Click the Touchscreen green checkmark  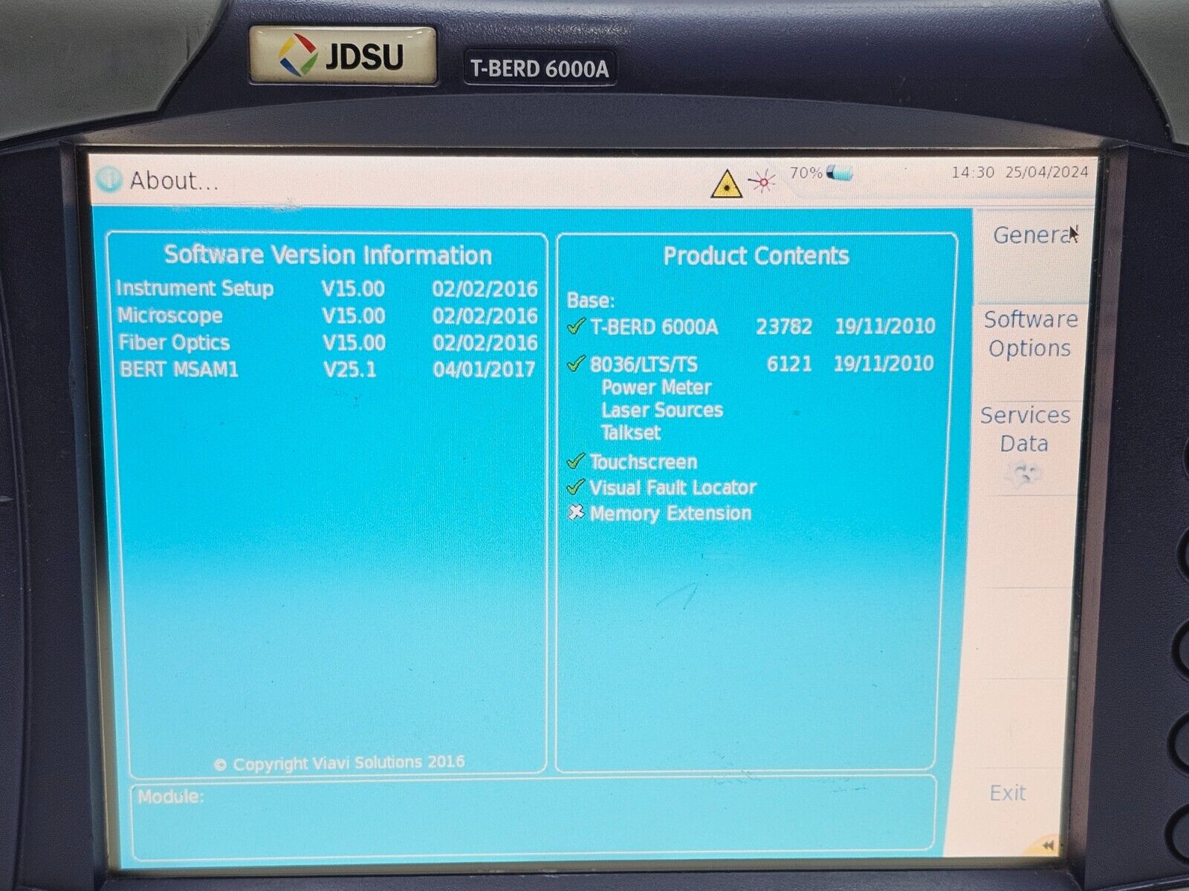(576, 461)
